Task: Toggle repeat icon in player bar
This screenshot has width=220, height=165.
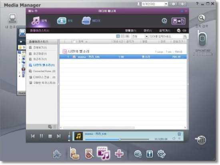Action: 174,139
